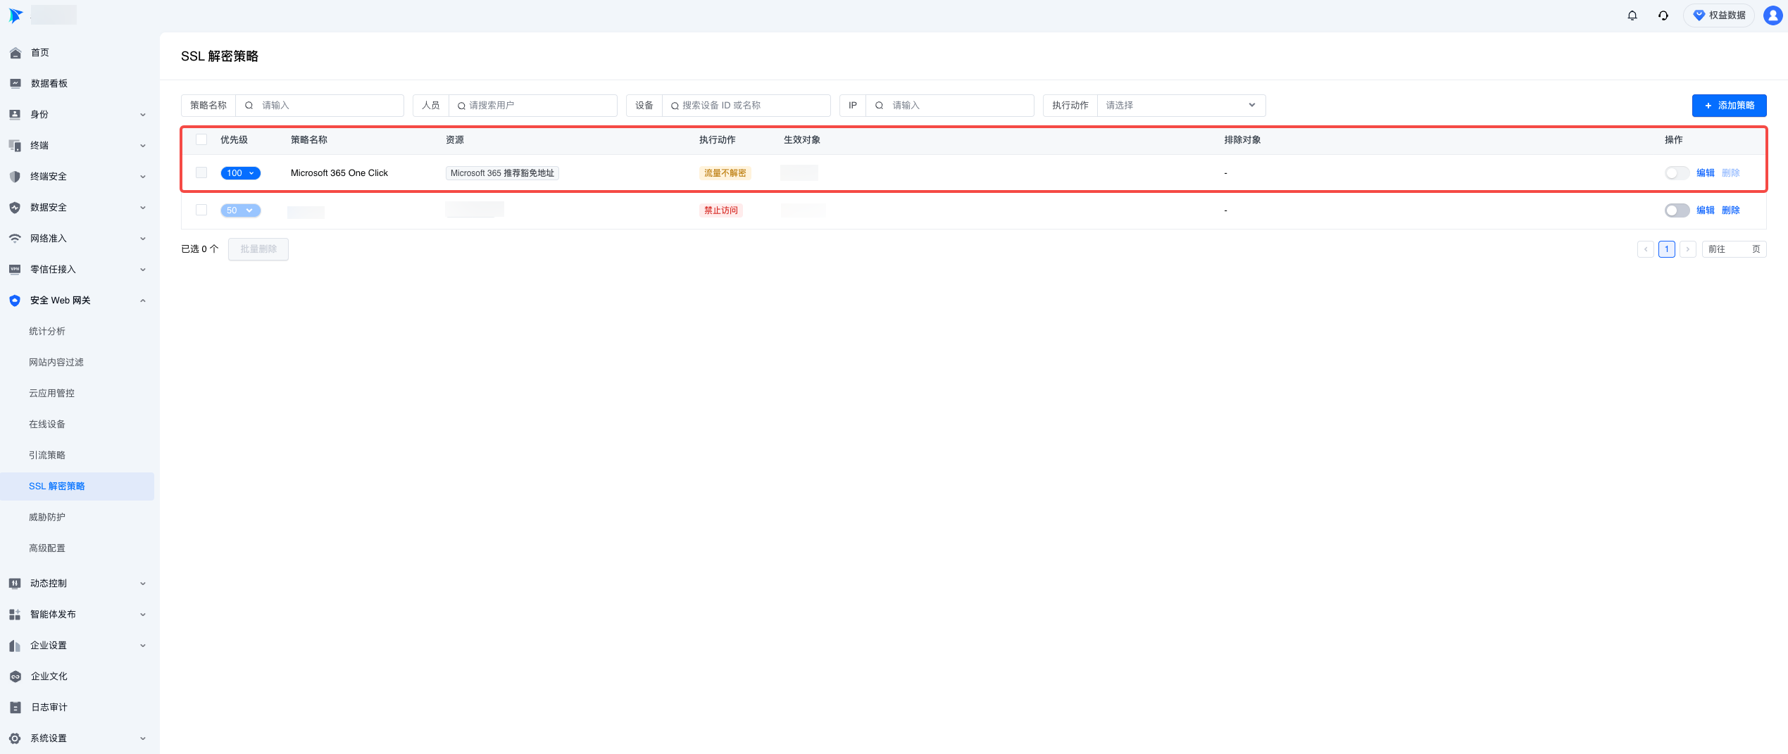This screenshot has width=1788, height=754.
Task: Open the 执行动作 filter dropdown
Action: click(x=1180, y=106)
